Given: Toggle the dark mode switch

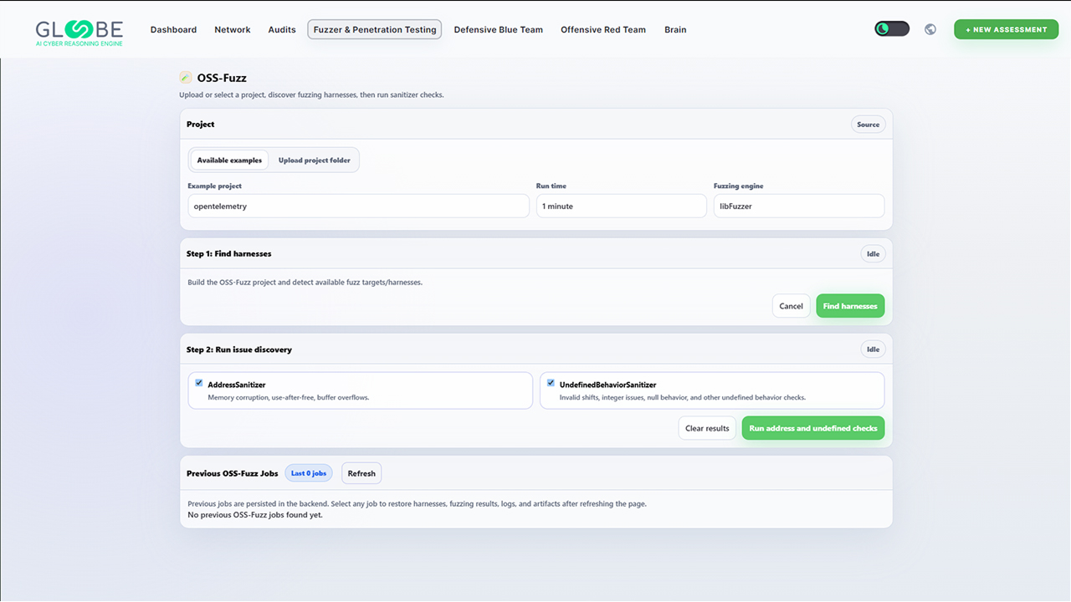Looking at the screenshot, I should point(892,29).
